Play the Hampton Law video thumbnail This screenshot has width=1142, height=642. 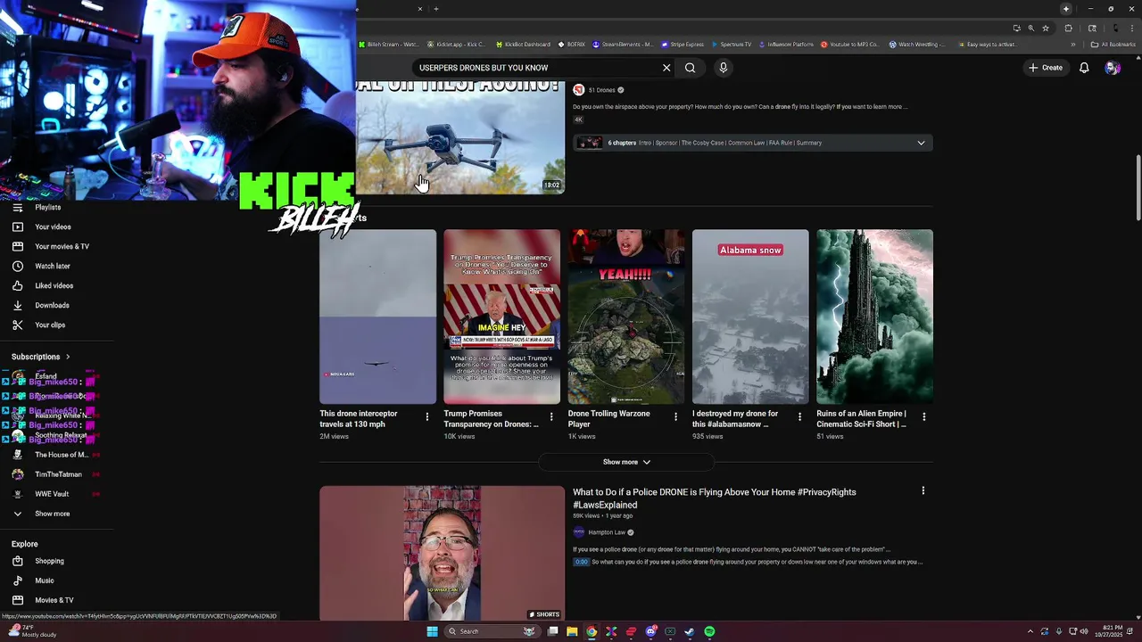pyautogui.click(x=443, y=553)
